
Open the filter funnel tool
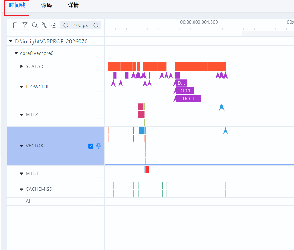pos(25,25)
